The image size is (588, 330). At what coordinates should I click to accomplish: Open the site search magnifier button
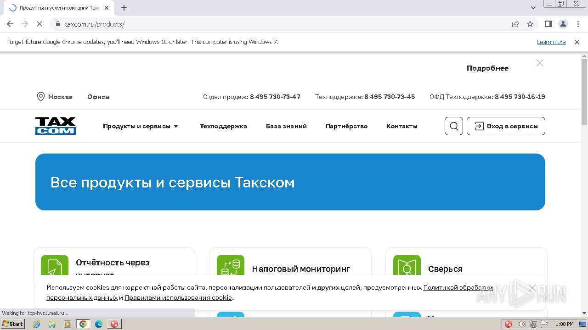454,126
